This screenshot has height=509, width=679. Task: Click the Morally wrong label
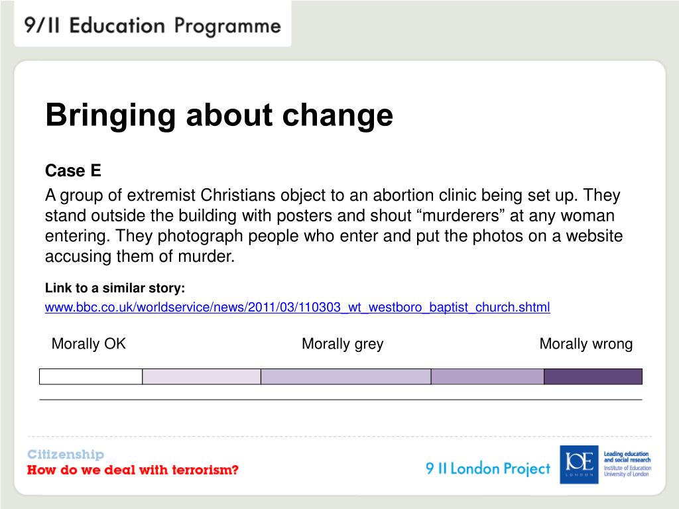click(586, 345)
